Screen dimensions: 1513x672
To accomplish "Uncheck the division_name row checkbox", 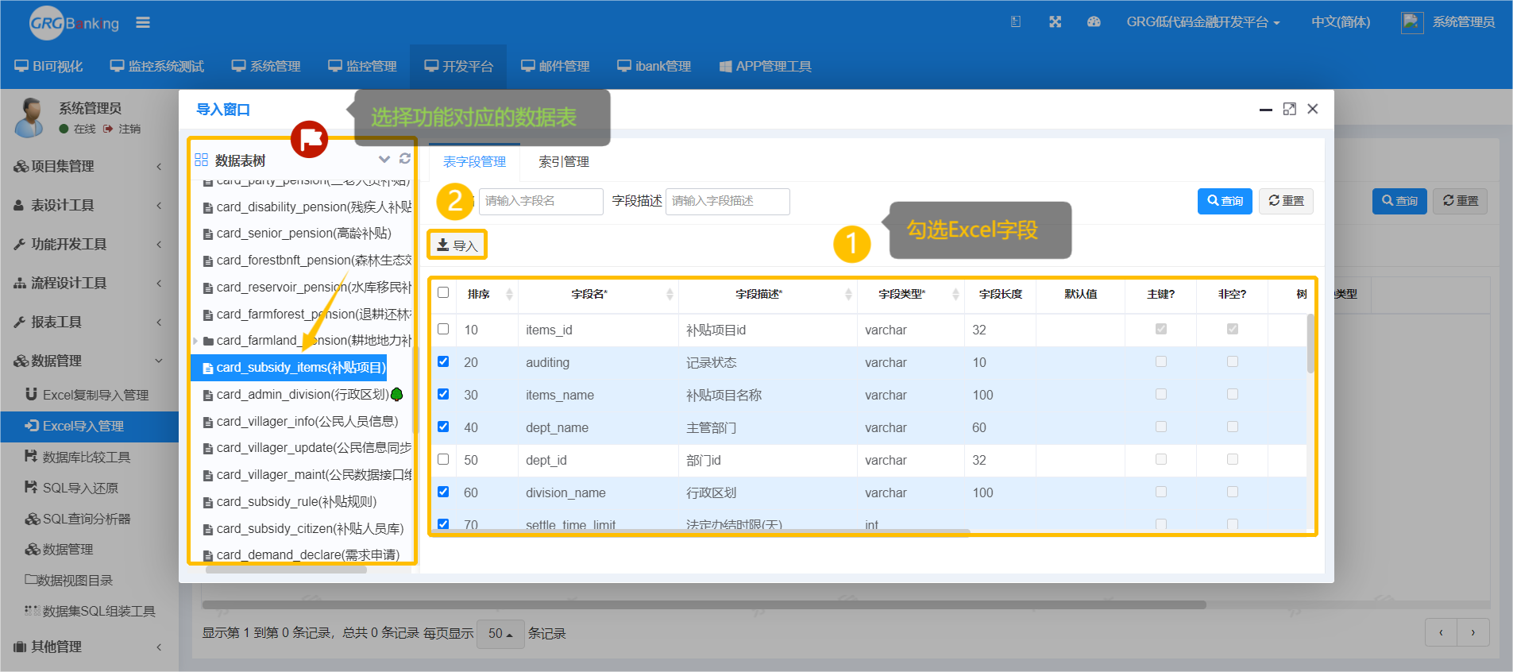I will pyautogui.click(x=443, y=492).
